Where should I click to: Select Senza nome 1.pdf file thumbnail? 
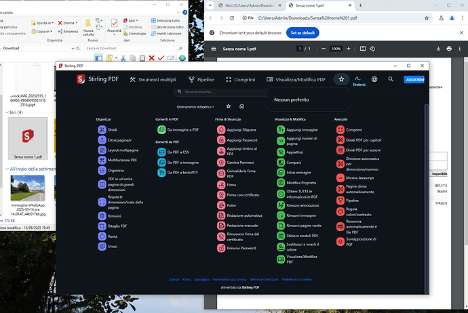tap(28, 138)
